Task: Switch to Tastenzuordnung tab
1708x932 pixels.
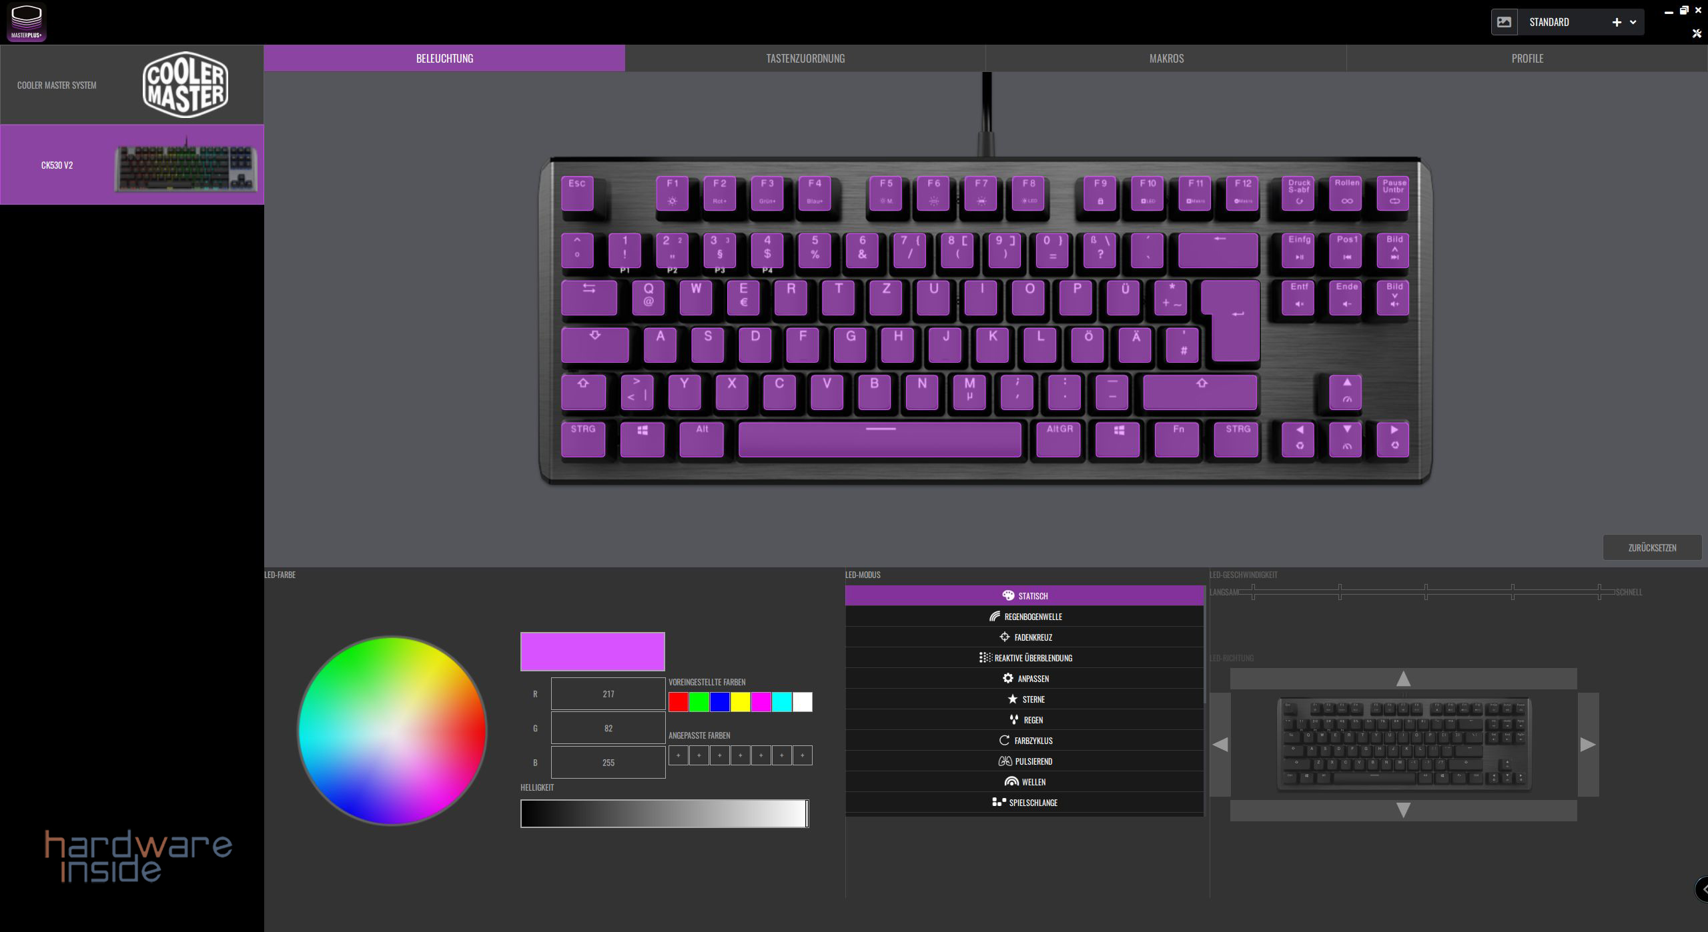Action: (x=805, y=58)
